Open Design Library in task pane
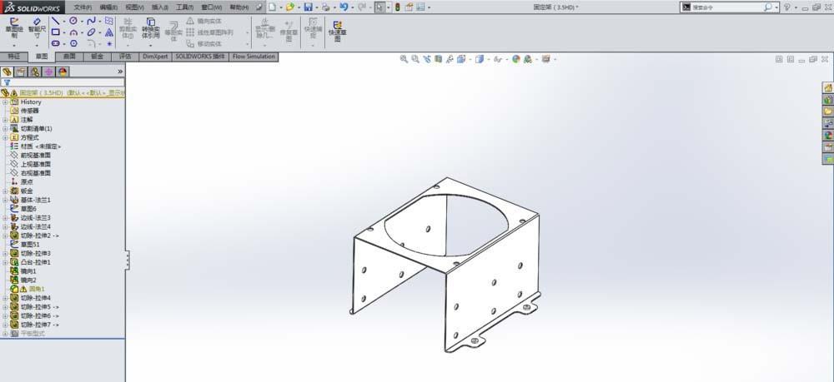Screen dimensions: 834x382 [828, 99]
